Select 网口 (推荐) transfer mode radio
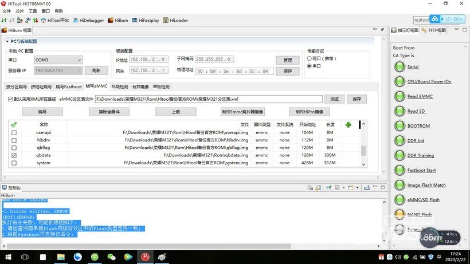 (309, 58)
